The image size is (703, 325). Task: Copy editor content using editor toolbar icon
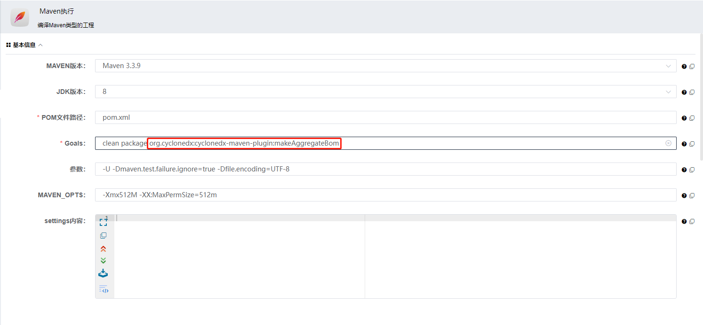[104, 236]
